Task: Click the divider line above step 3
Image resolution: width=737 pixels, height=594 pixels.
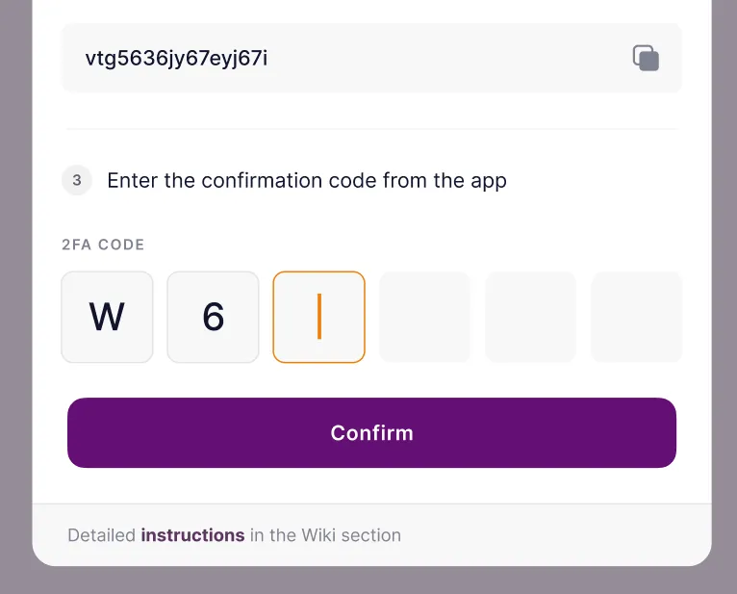Action: [371, 129]
